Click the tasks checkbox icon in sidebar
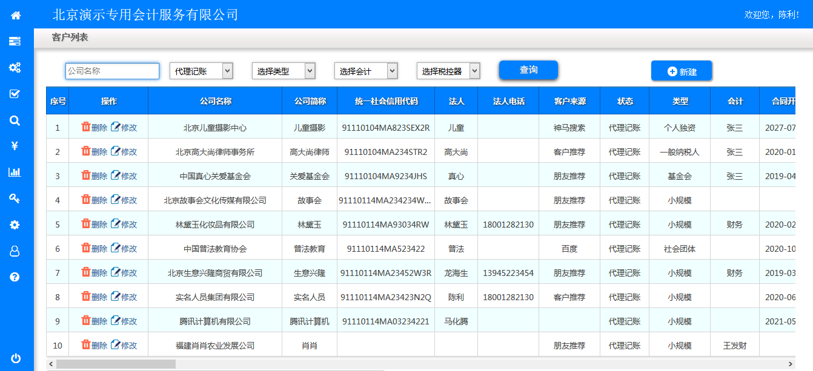813x371 pixels. click(x=15, y=94)
